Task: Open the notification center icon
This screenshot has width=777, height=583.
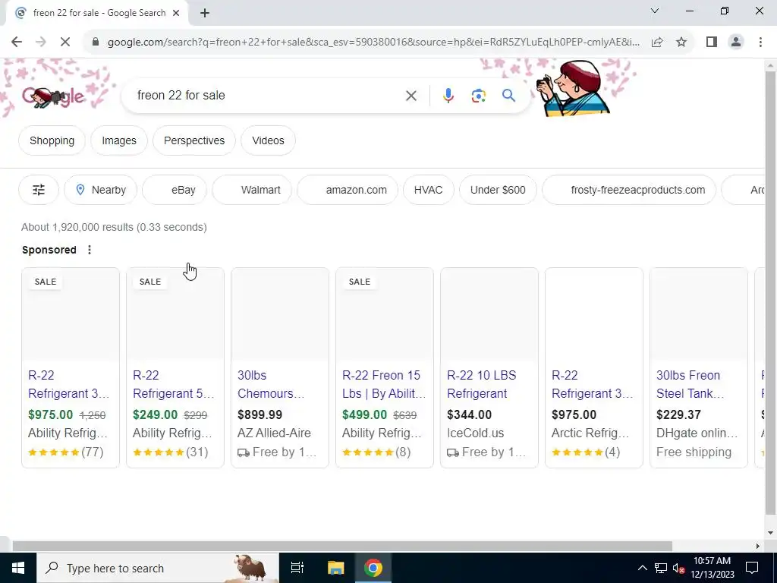Action: [752, 568]
